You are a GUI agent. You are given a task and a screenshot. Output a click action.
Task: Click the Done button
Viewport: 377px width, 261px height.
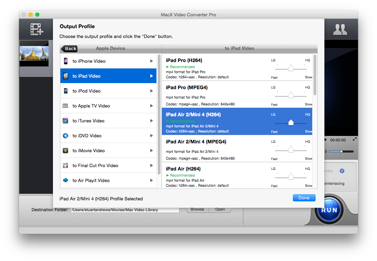click(304, 198)
